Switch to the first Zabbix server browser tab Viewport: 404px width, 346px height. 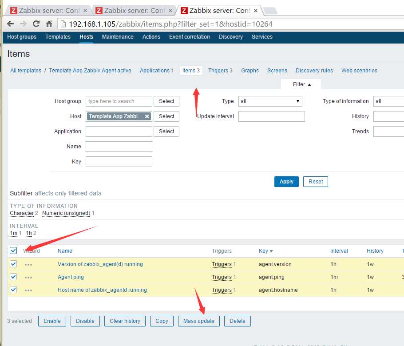pyautogui.click(x=48, y=11)
